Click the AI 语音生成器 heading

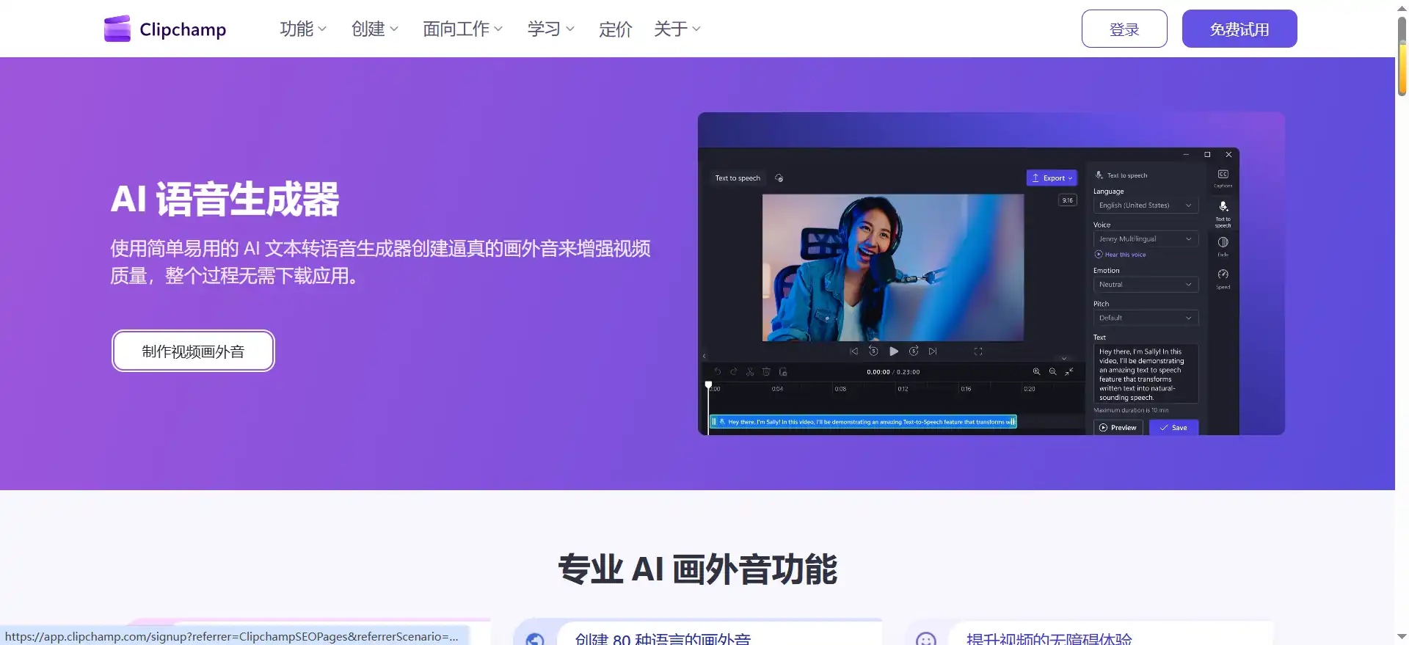[x=225, y=199]
